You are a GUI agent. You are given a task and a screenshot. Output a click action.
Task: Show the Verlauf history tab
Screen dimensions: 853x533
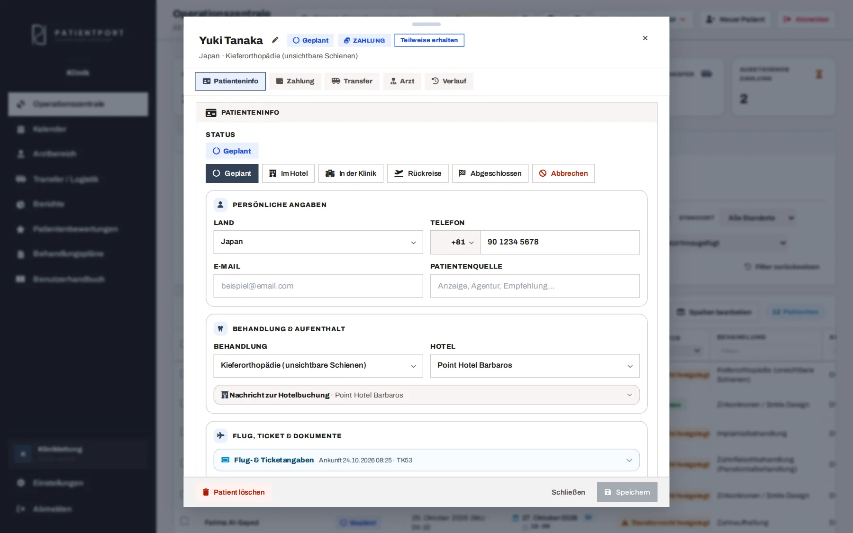pyautogui.click(x=449, y=81)
